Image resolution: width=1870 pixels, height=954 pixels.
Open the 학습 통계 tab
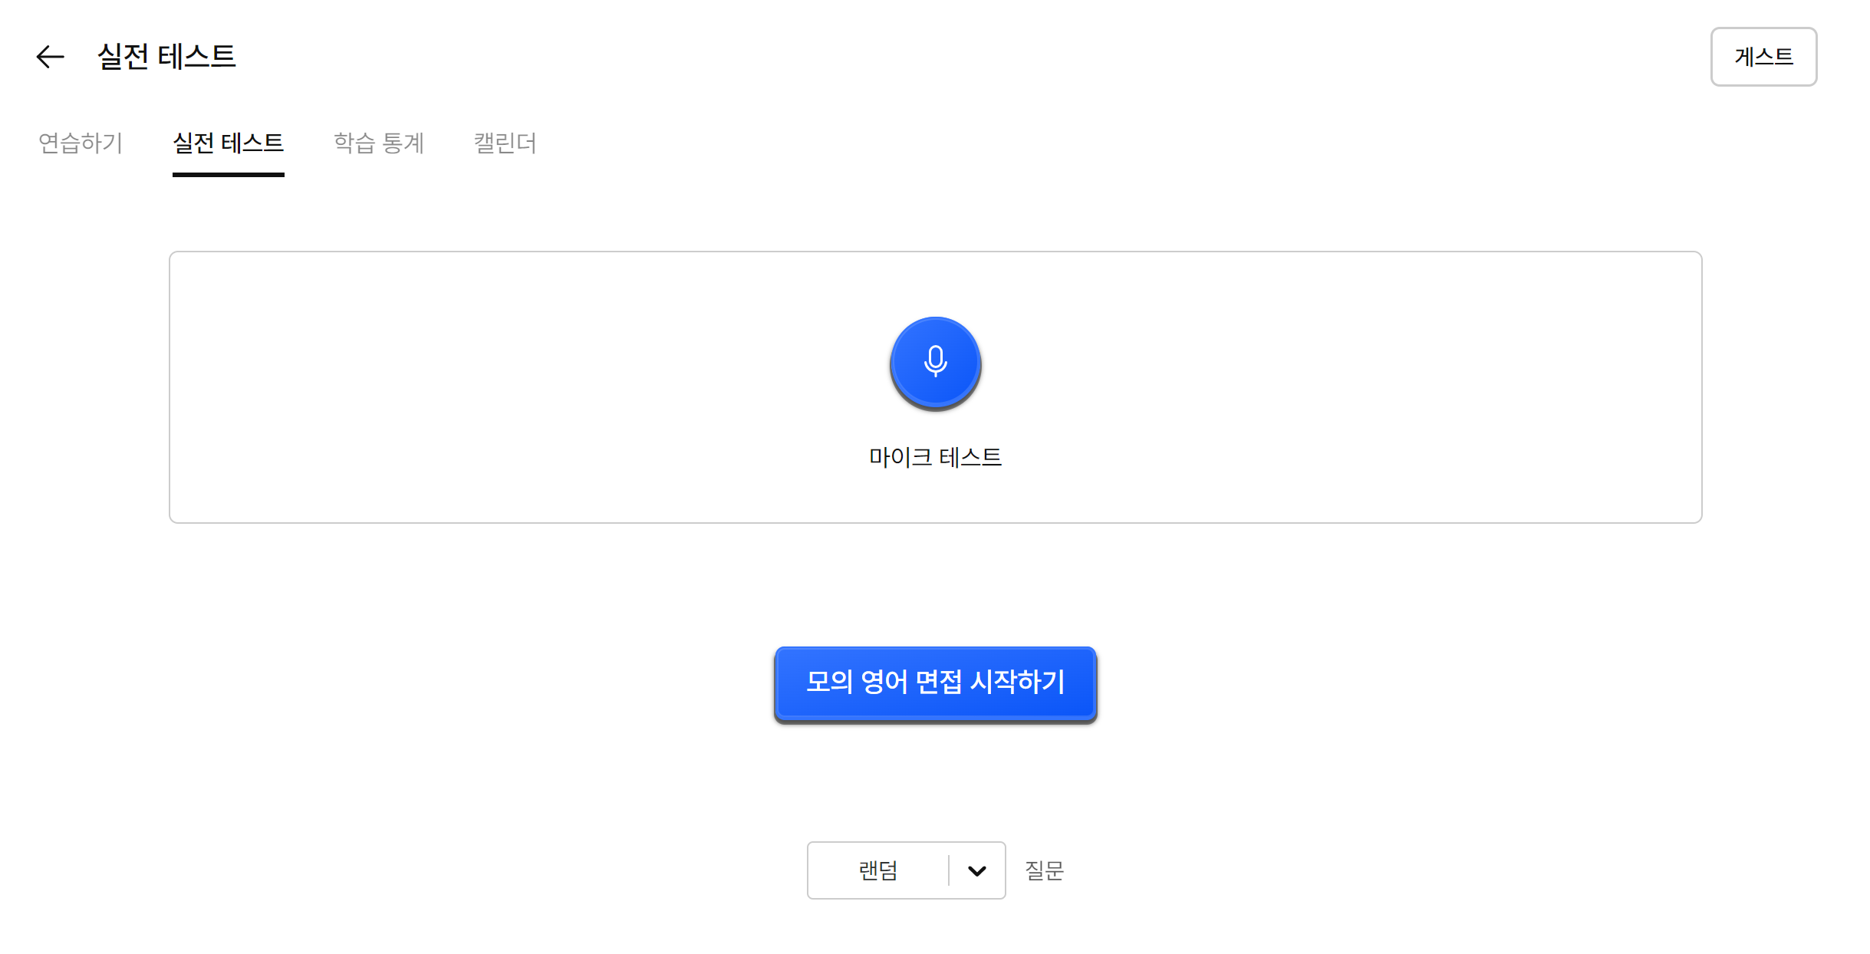(x=379, y=143)
